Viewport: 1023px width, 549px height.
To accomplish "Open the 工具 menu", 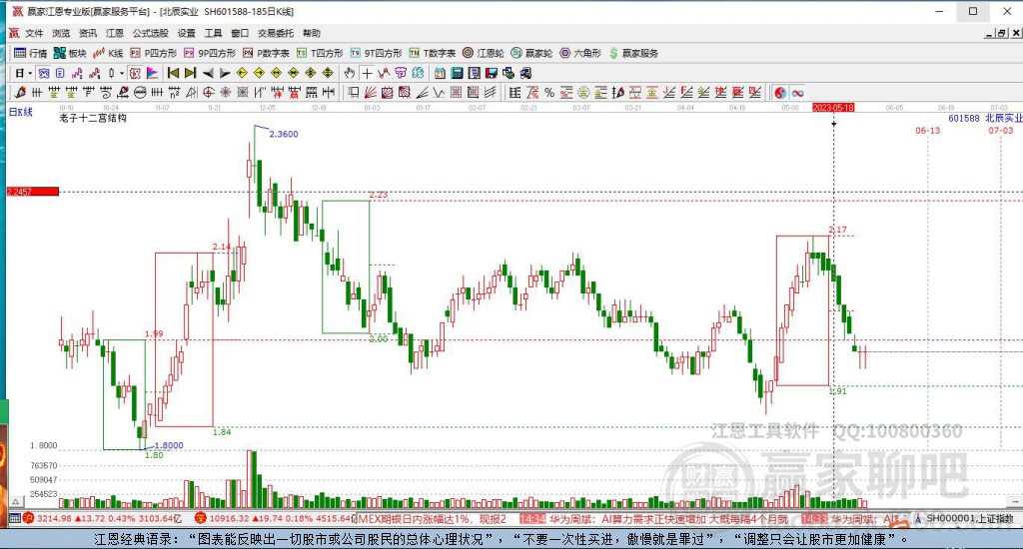I will (x=214, y=33).
